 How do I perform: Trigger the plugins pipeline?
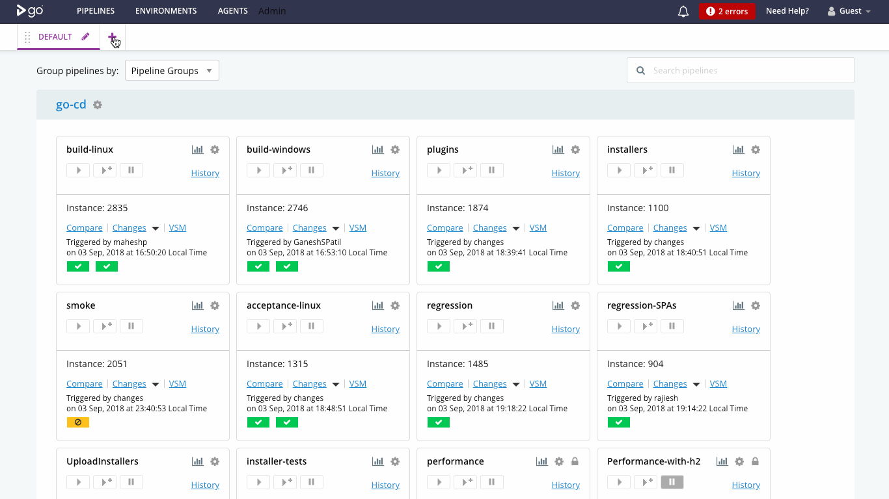(439, 170)
